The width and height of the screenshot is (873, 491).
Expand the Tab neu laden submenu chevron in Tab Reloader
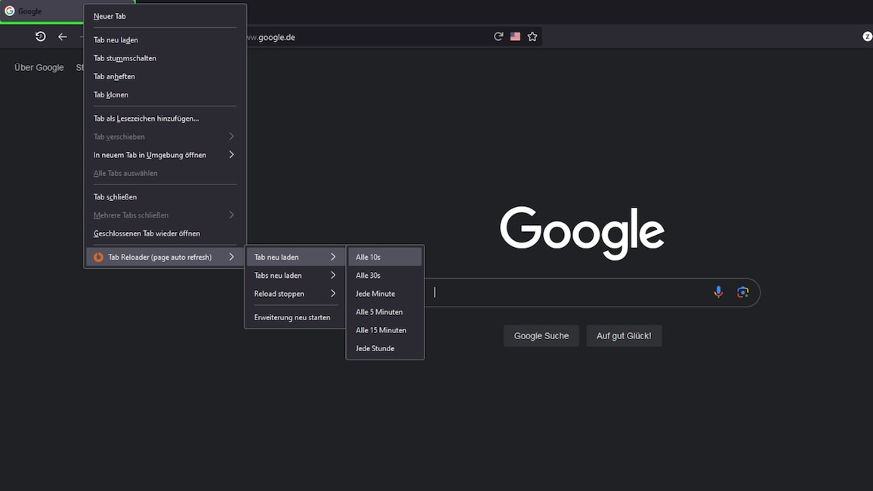pyautogui.click(x=333, y=257)
